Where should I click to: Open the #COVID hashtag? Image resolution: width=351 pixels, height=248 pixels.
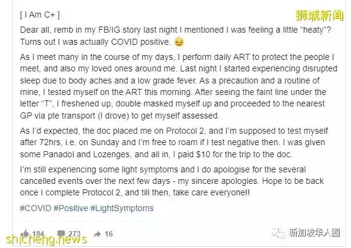36,208
